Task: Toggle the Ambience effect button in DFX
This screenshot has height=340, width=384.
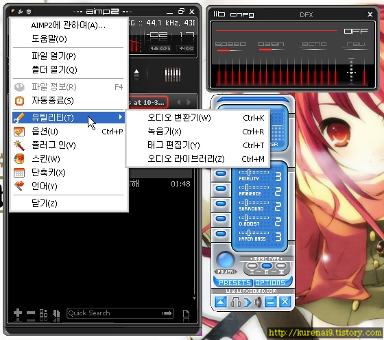Action: (x=221, y=189)
